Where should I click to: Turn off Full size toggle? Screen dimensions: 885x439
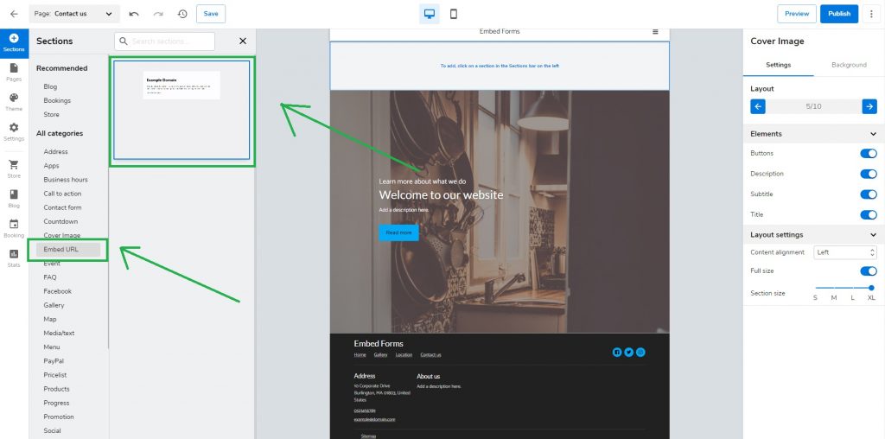pos(868,271)
